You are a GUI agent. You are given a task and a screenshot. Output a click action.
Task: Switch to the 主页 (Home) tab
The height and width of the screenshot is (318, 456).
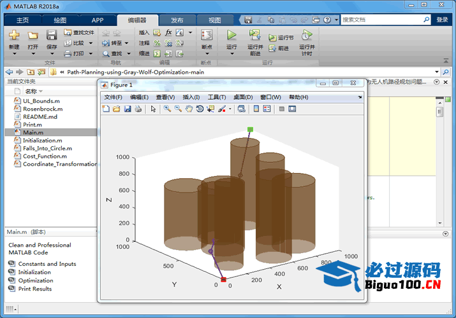(x=23, y=20)
